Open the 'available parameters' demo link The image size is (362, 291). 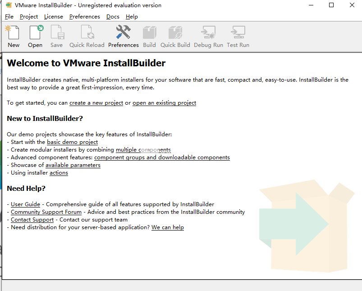pyautogui.click(x=73, y=165)
